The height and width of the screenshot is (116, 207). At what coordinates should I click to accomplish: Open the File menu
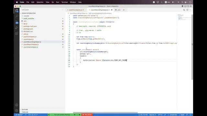[x=28, y=2]
